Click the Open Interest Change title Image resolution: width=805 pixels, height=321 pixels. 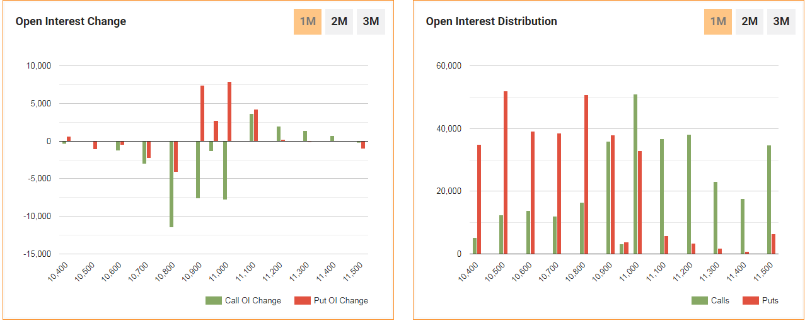tap(71, 21)
